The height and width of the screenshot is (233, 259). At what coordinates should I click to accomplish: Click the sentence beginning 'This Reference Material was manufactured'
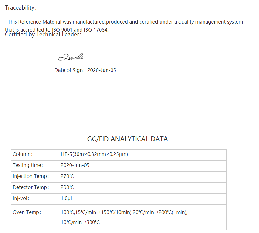(x=125, y=22)
